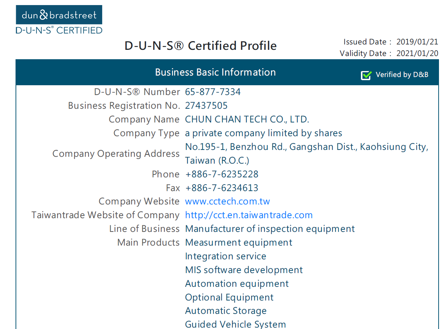Click the 'Main Products' field label

[x=148, y=242]
